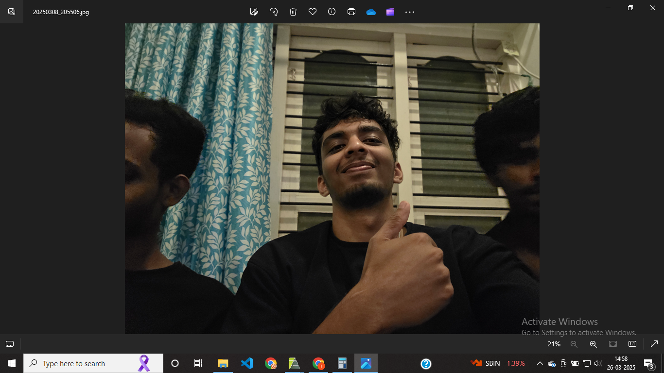Toggle the file info panel

(332, 12)
